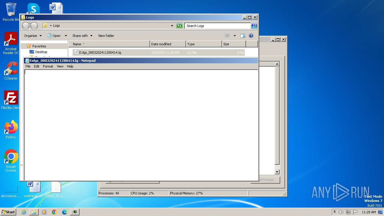Select SIKKA_V2.e... file on desktop
This screenshot has width=384, height=216.
56,190
